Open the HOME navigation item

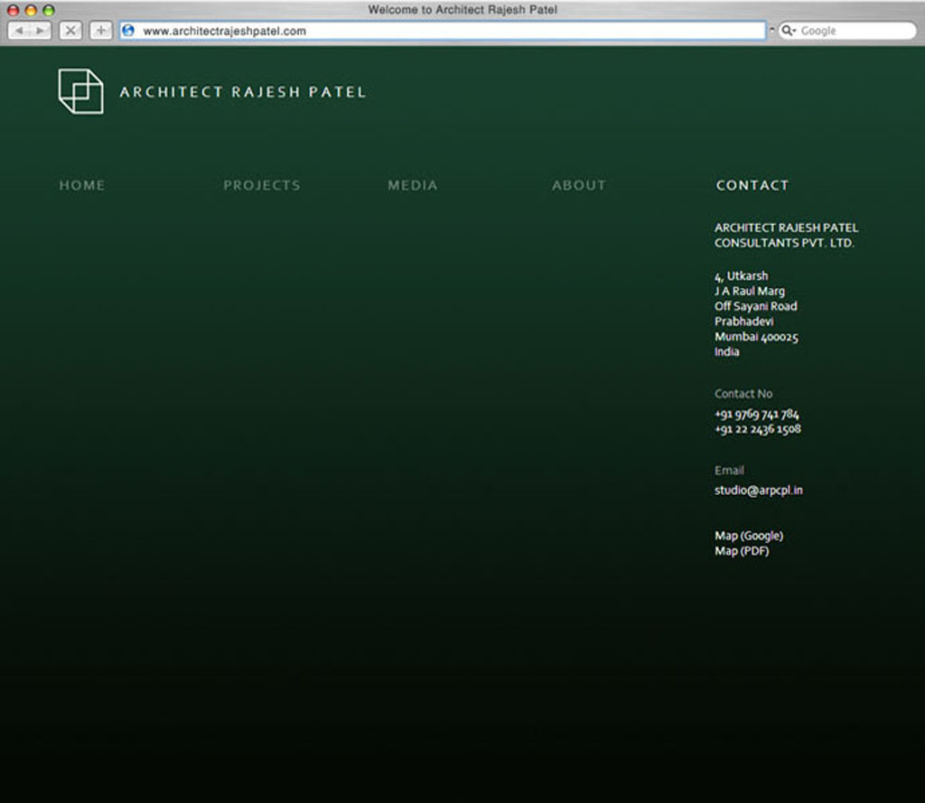pyautogui.click(x=82, y=185)
